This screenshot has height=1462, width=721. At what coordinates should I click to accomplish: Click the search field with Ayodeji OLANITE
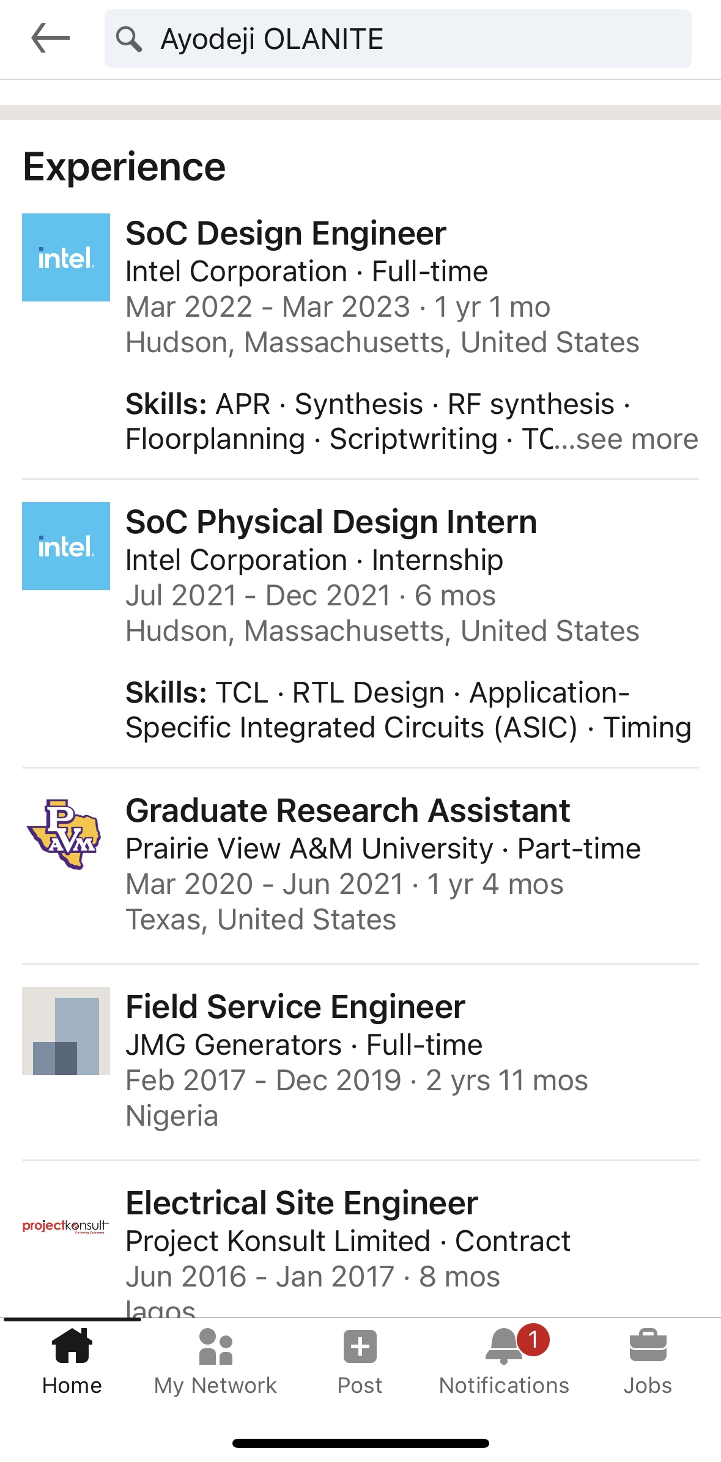tap(397, 39)
